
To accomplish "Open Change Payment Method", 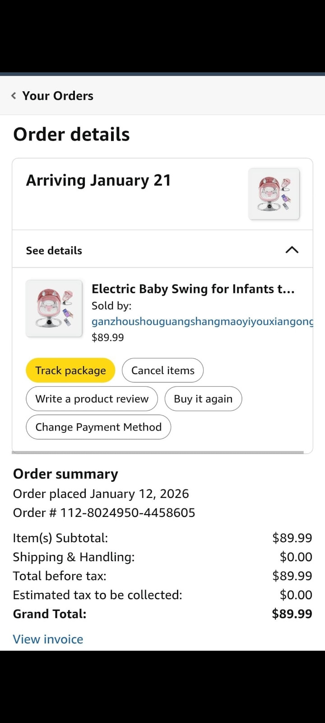I will coord(98,427).
